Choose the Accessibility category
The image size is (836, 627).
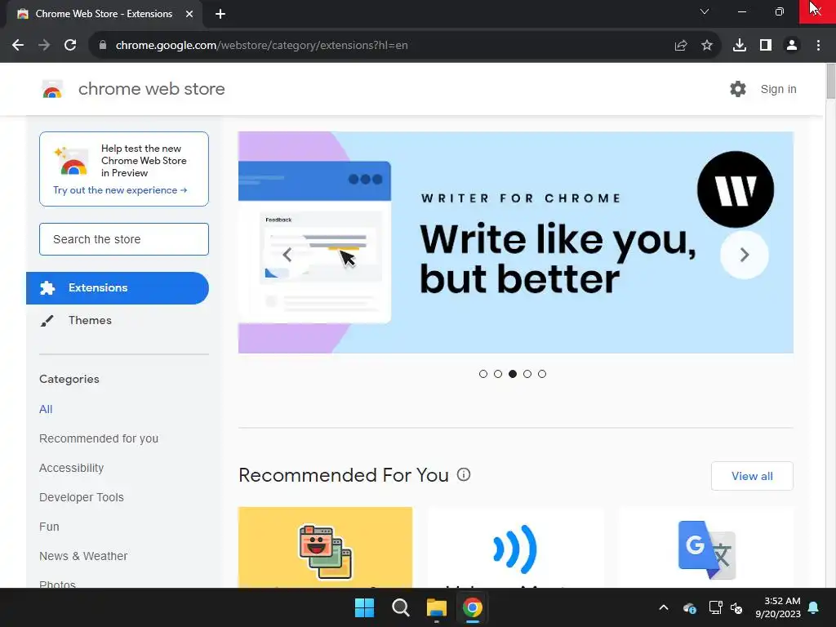(x=72, y=468)
